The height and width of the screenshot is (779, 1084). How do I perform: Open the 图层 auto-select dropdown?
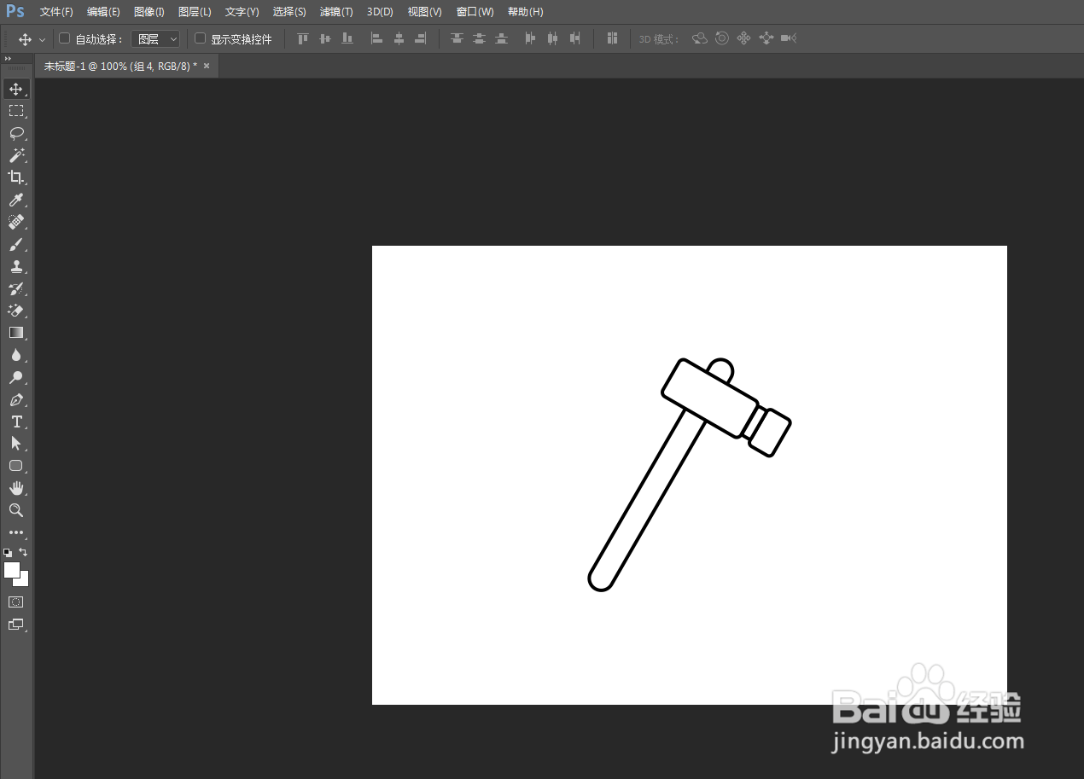point(155,39)
